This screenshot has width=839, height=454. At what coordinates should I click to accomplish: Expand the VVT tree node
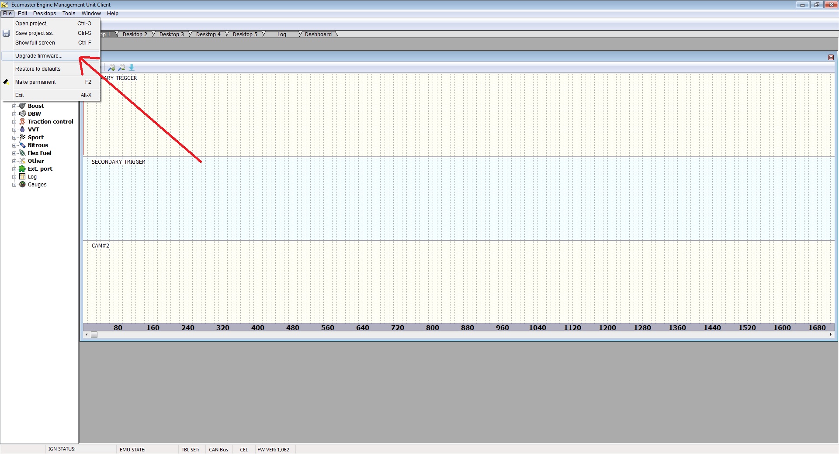pos(14,130)
